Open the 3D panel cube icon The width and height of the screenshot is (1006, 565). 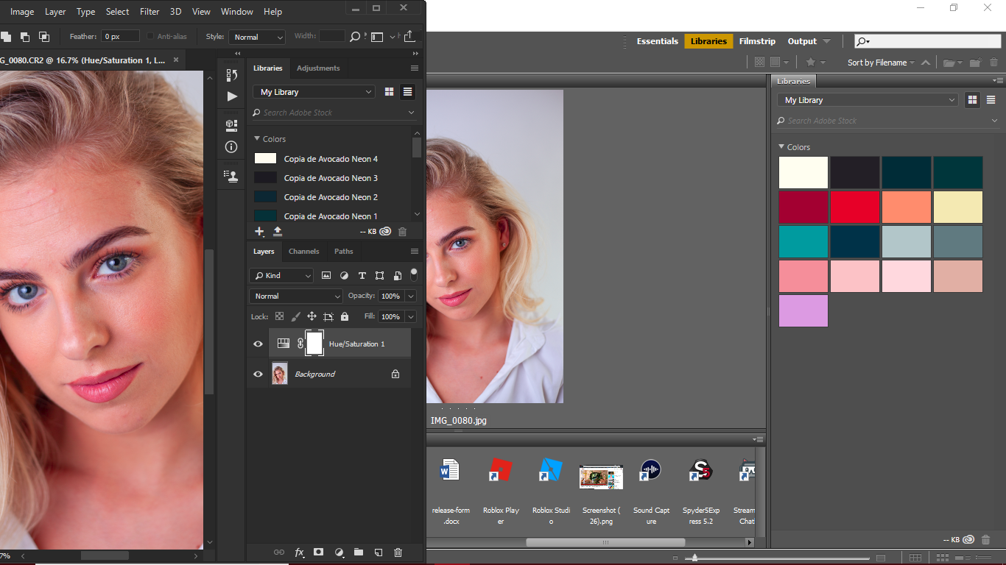[232, 125]
